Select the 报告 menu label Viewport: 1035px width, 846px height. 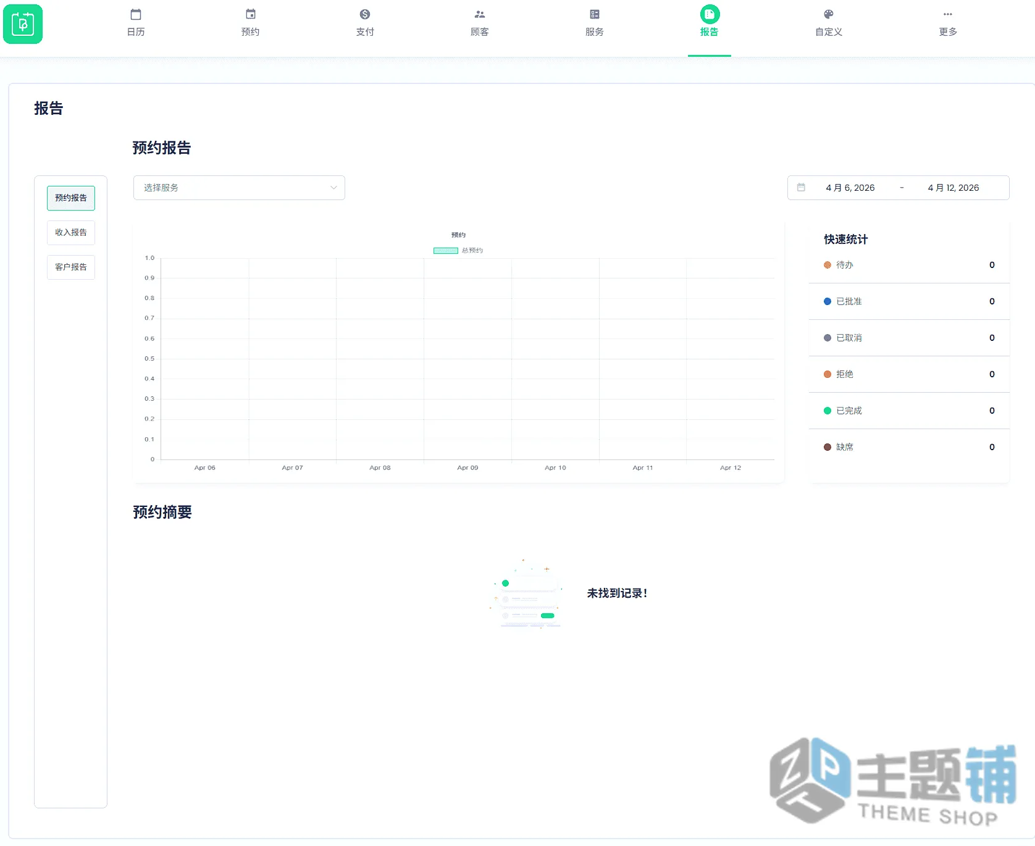(710, 32)
